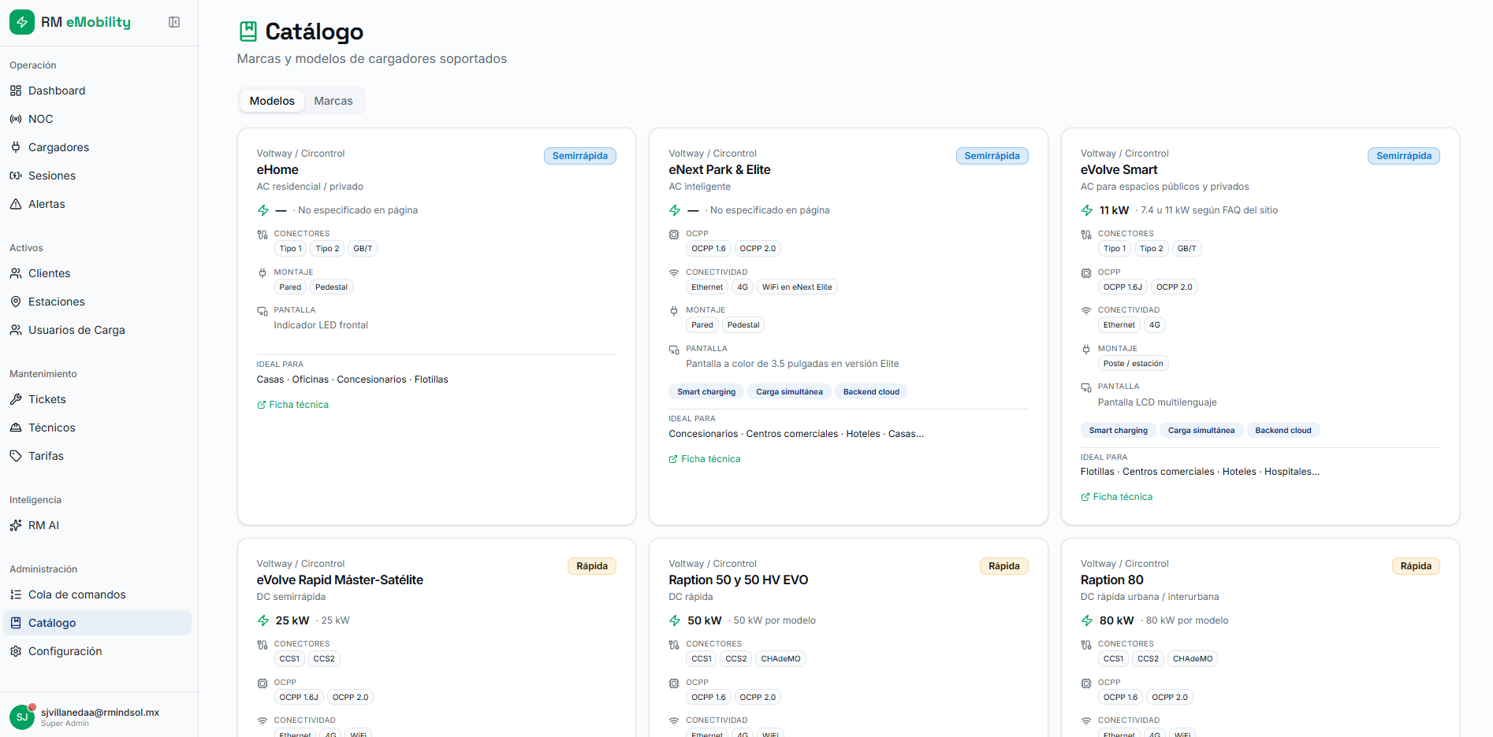
Task: Click the lightning power icon on Raption 80
Action: tap(1087, 620)
